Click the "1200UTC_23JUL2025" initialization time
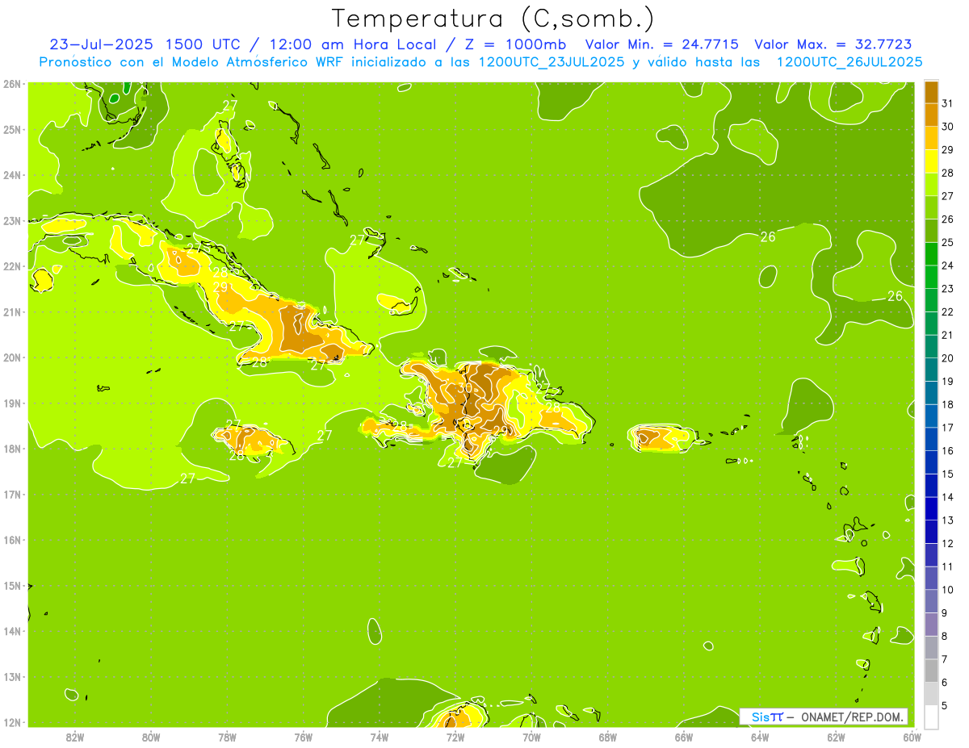969x748 pixels. click(x=552, y=62)
